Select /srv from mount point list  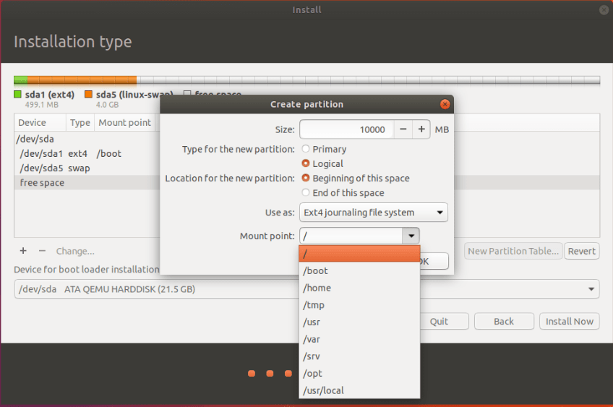[359, 356]
